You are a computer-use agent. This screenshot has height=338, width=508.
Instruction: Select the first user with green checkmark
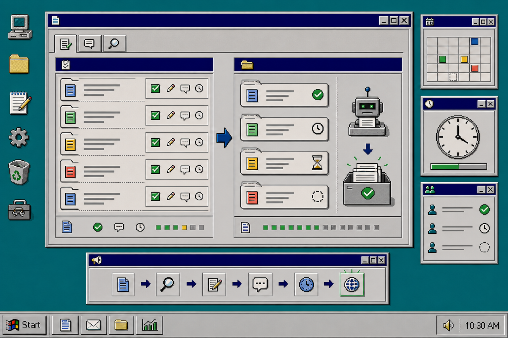[459, 210]
